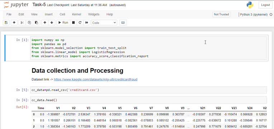Open the Widgets menu
This screenshot has height=129, width=274.
(94, 14)
